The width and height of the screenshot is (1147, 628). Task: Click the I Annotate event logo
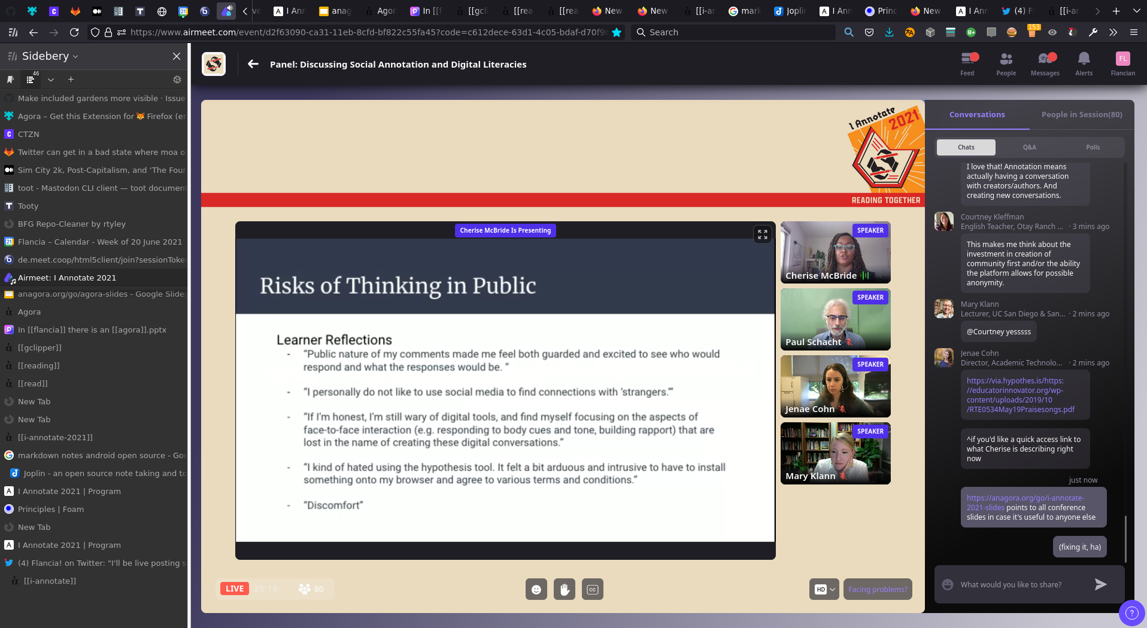pos(214,64)
